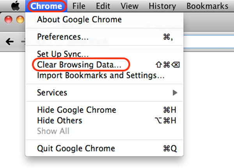Select Hide Google Chrome
Screen dimensions: 234x168
pyautogui.click(x=76, y=110)
